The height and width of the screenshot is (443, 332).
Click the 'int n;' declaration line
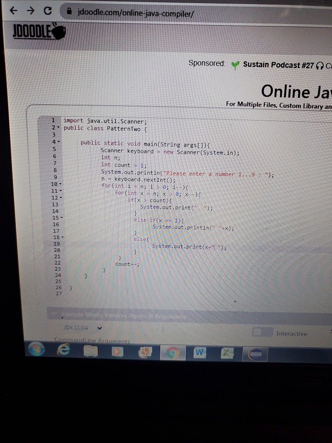point(111,157)
